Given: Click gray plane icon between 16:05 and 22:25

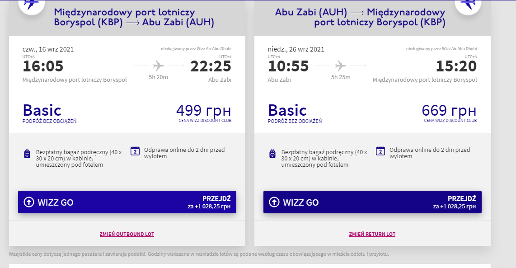Looking at the screenshot, I should point(159,66).
